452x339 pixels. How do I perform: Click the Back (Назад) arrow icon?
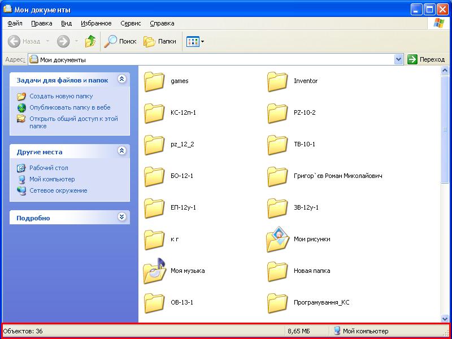tap(14, 41)
